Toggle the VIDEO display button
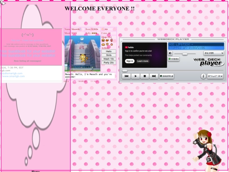This screenshot has height=172, width=229. click(173, 59)
